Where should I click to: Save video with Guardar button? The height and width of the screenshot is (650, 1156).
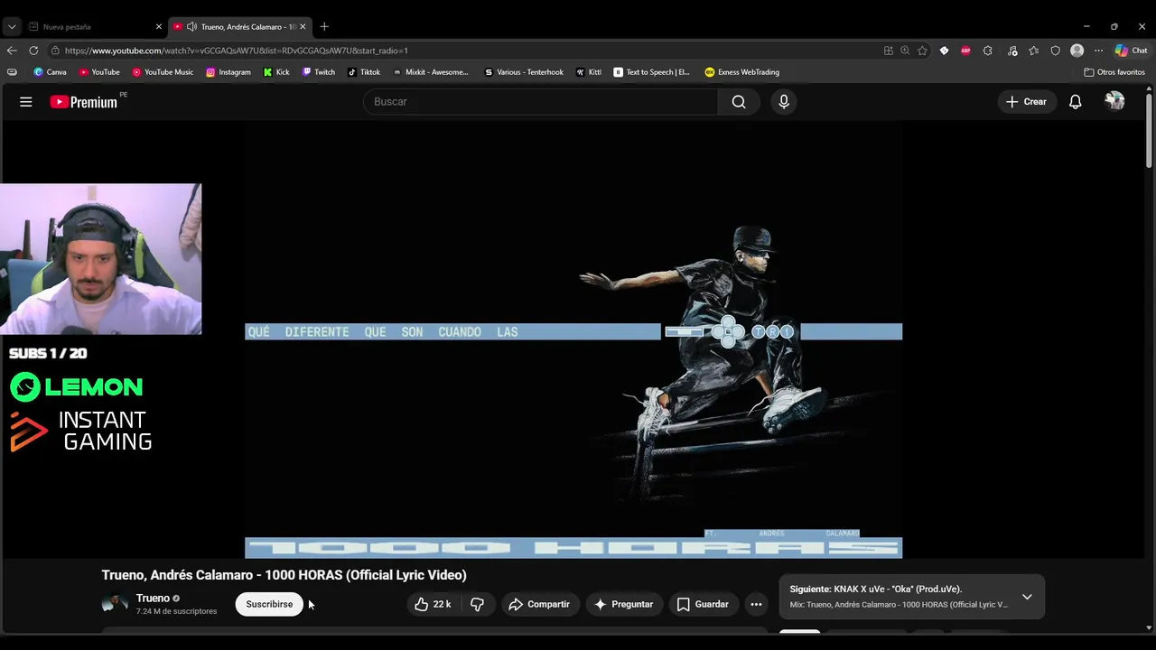pyautogui.click(x=703, y=604)
